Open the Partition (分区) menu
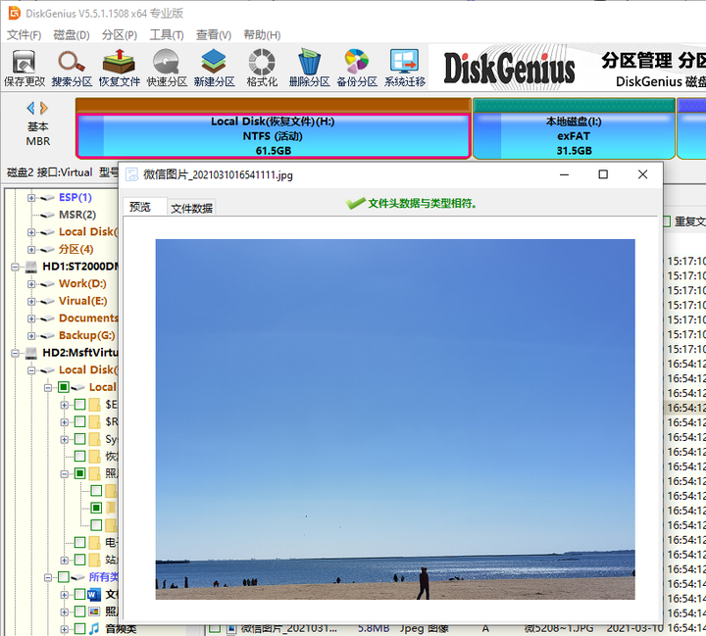Image resolution: width=706 pixels, height=636 pixels. [x=120, y=35]
